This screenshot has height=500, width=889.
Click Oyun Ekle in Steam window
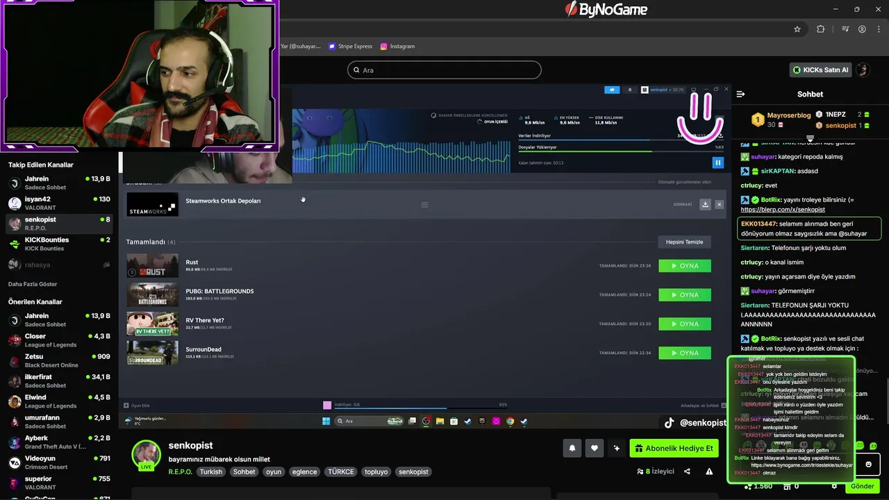pyautogui.click(x=137, y=406)
